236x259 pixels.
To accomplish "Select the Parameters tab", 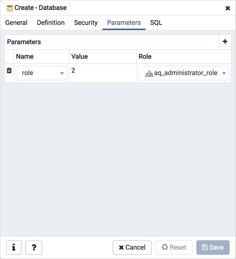I will tap(124, 23).
